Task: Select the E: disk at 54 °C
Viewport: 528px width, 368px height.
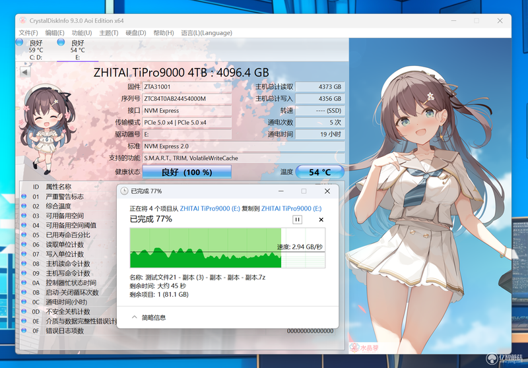Action: click(x=77, y=49)
